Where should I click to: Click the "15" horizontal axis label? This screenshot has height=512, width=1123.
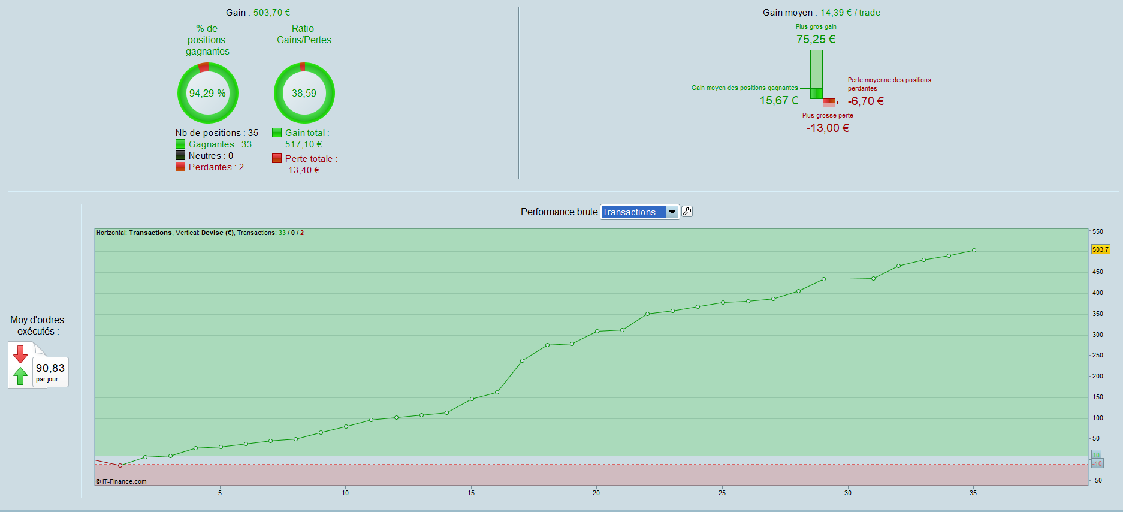tap(471, 493)
